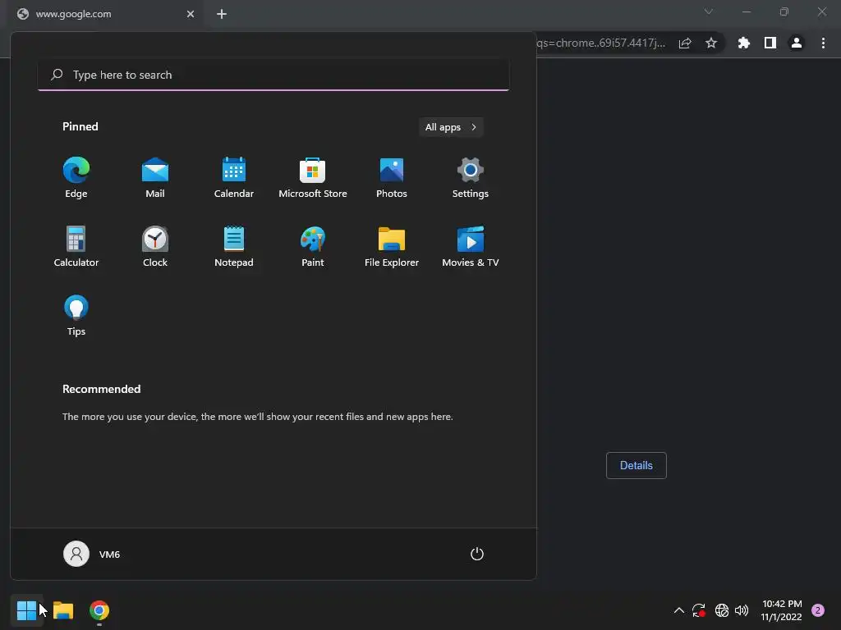Open a new Chrome tab
This screenshot has width=841, height=630.
(222, 14)
